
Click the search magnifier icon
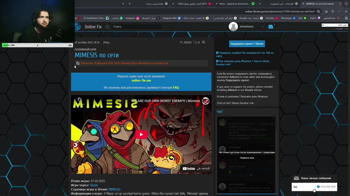pyautogui.click(x=107, y=27)
